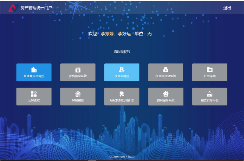Click the hand-with-yen icon on 存量房网签 tile
This screenshot has width=244, height=161.
[x=122, y=70]
